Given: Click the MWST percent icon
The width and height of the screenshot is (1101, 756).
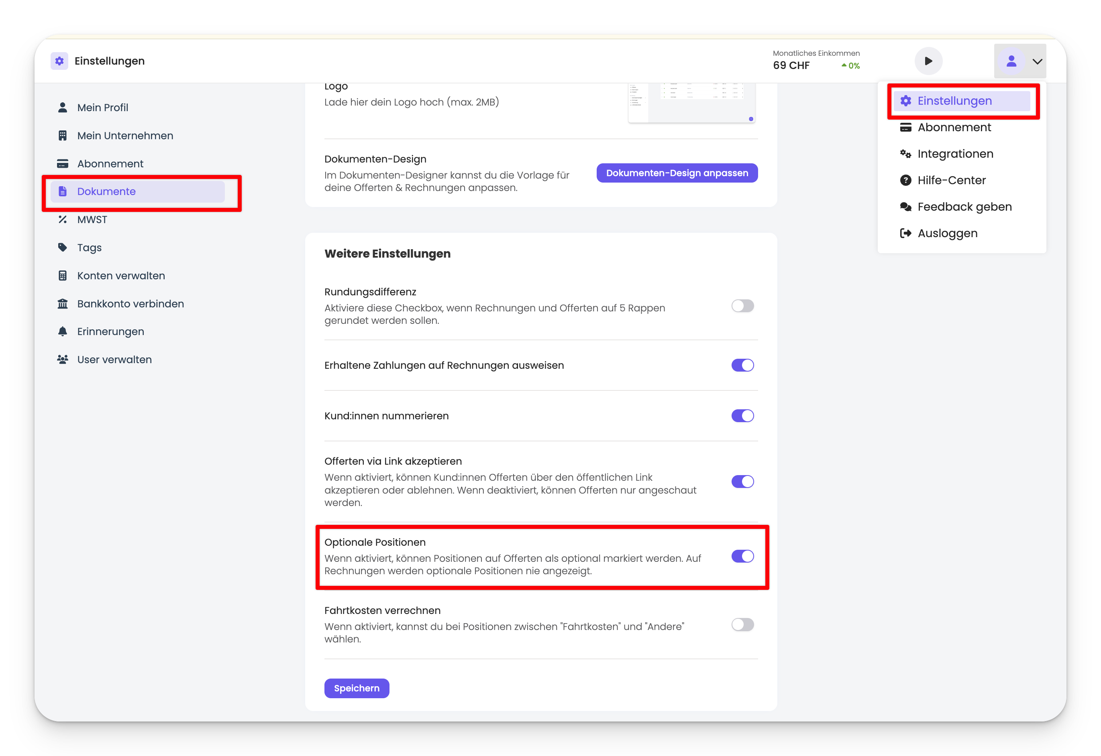Looking at the screenshot, I should [62, 219].
